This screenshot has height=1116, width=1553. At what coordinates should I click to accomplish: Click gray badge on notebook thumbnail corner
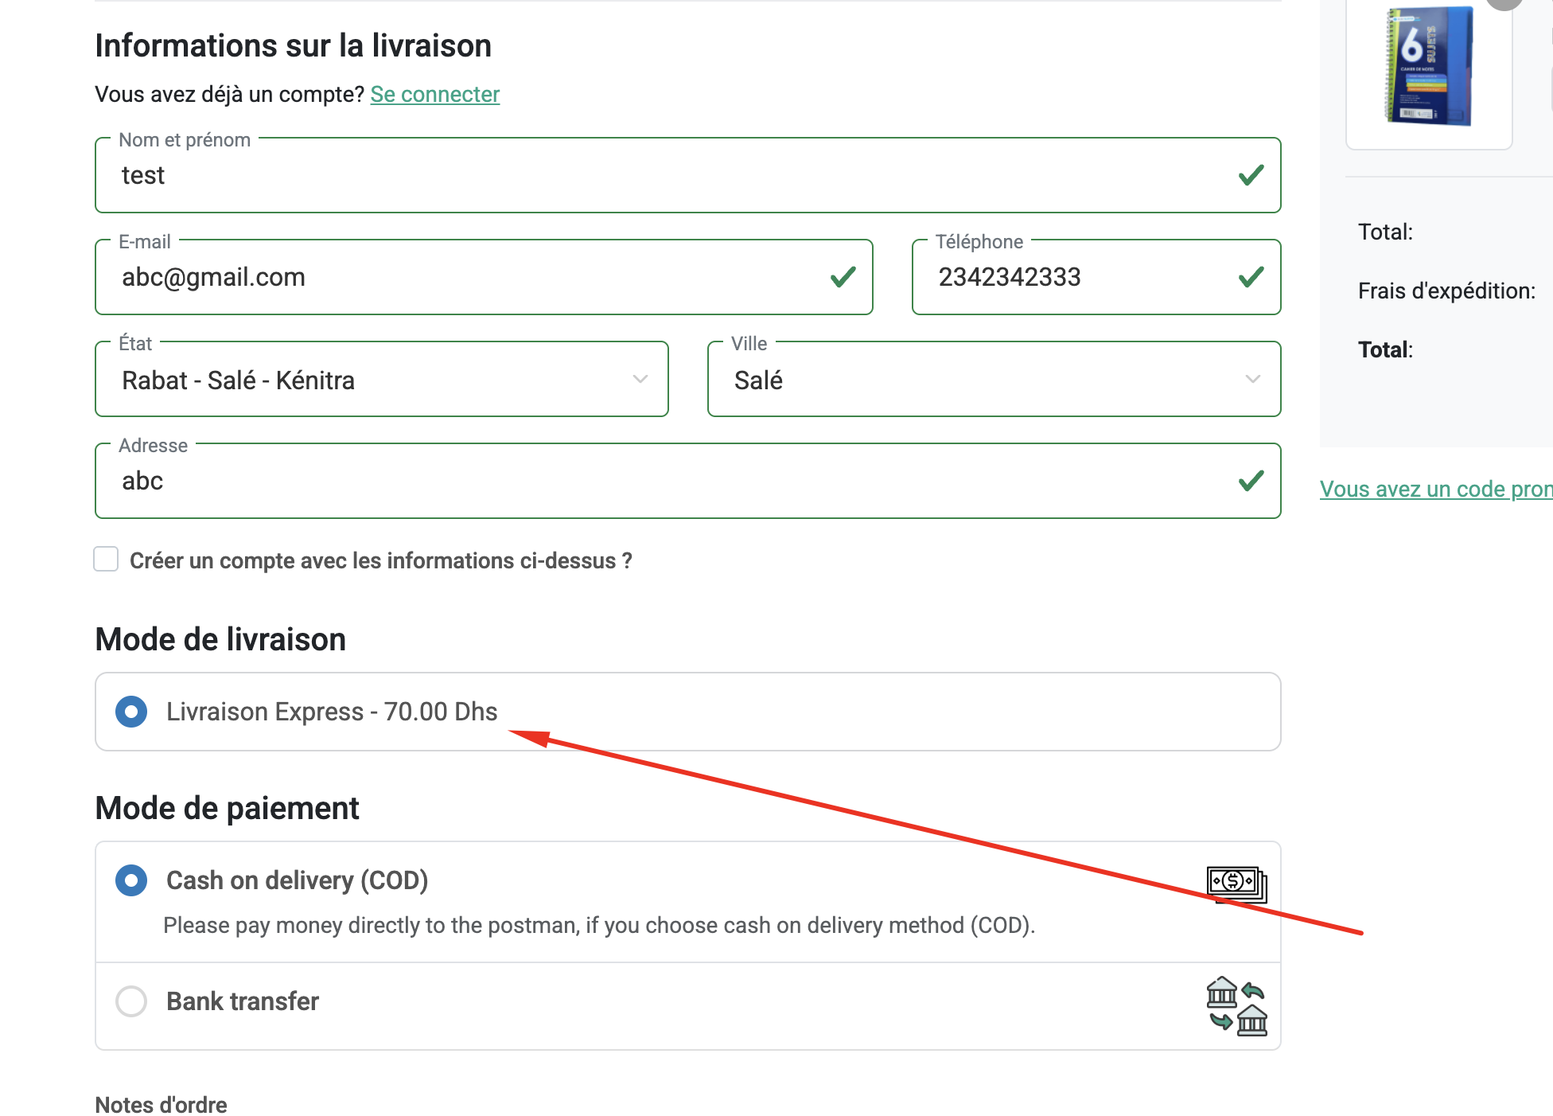click(x=1504, y=3)
